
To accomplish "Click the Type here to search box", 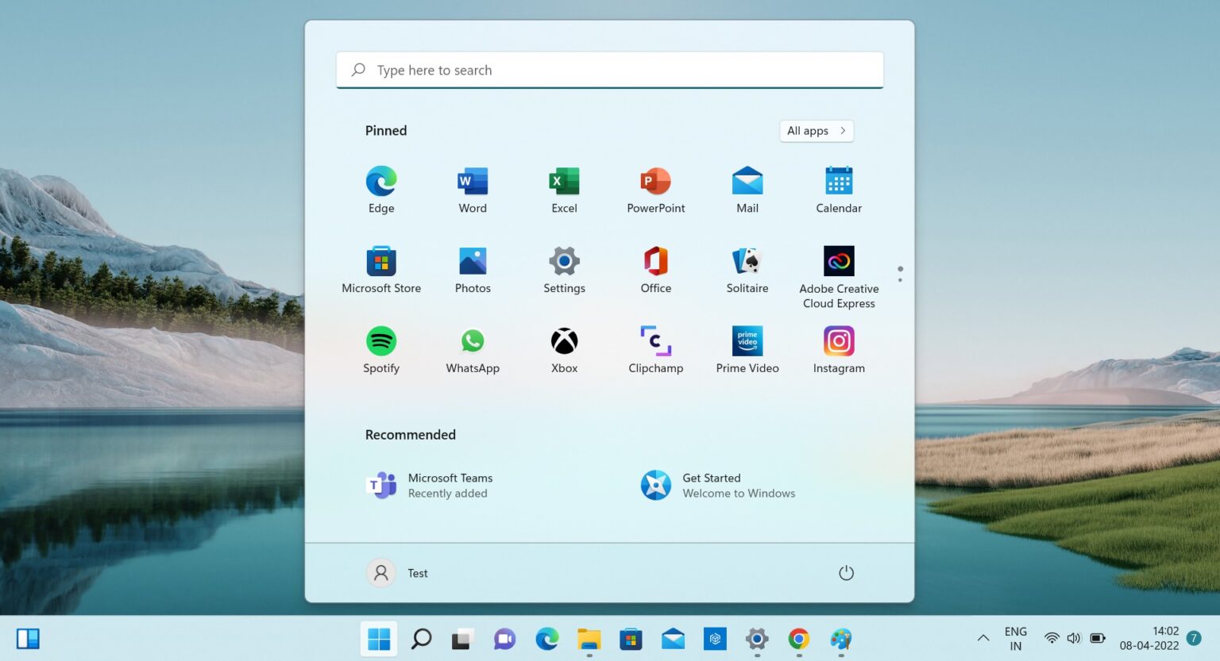I will (609, 70).
